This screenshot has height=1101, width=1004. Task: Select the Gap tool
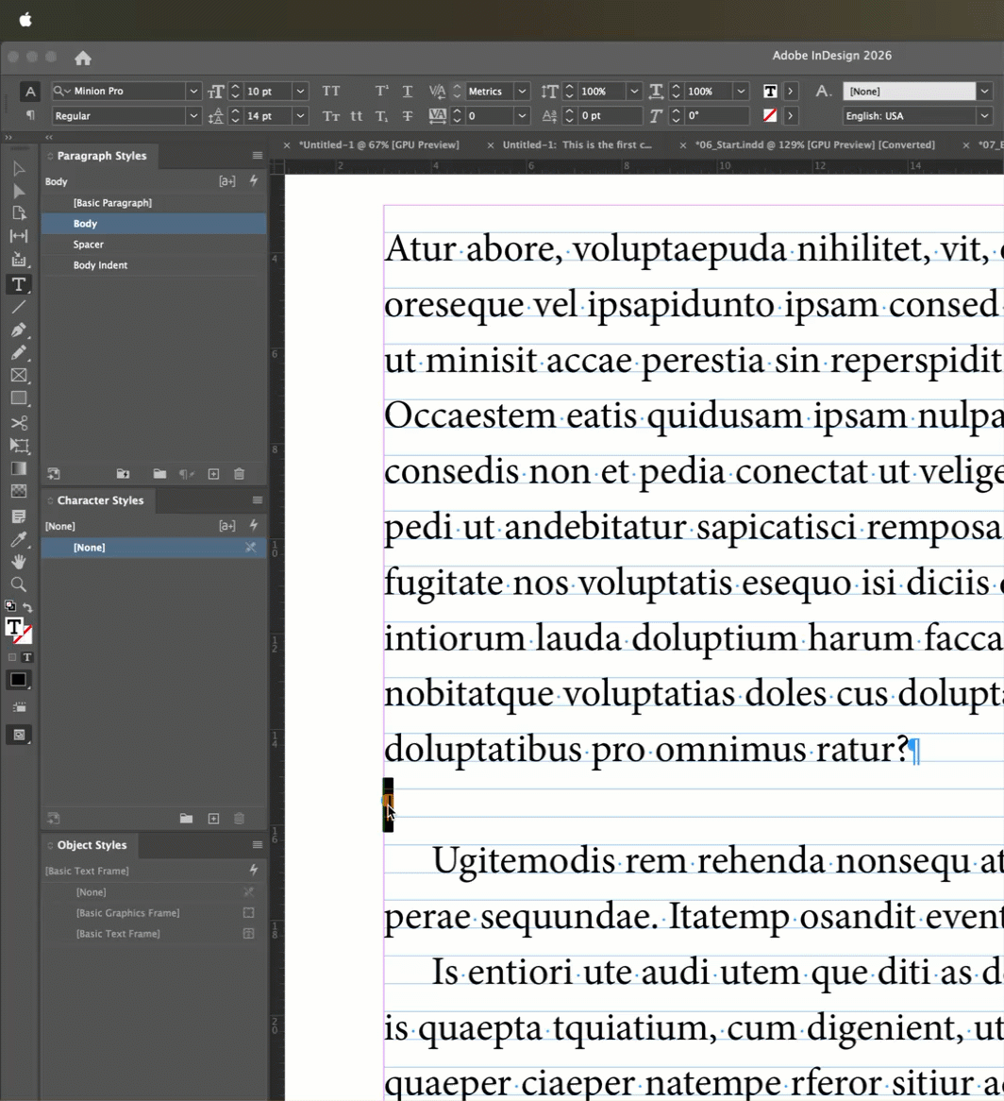(19, 236)
